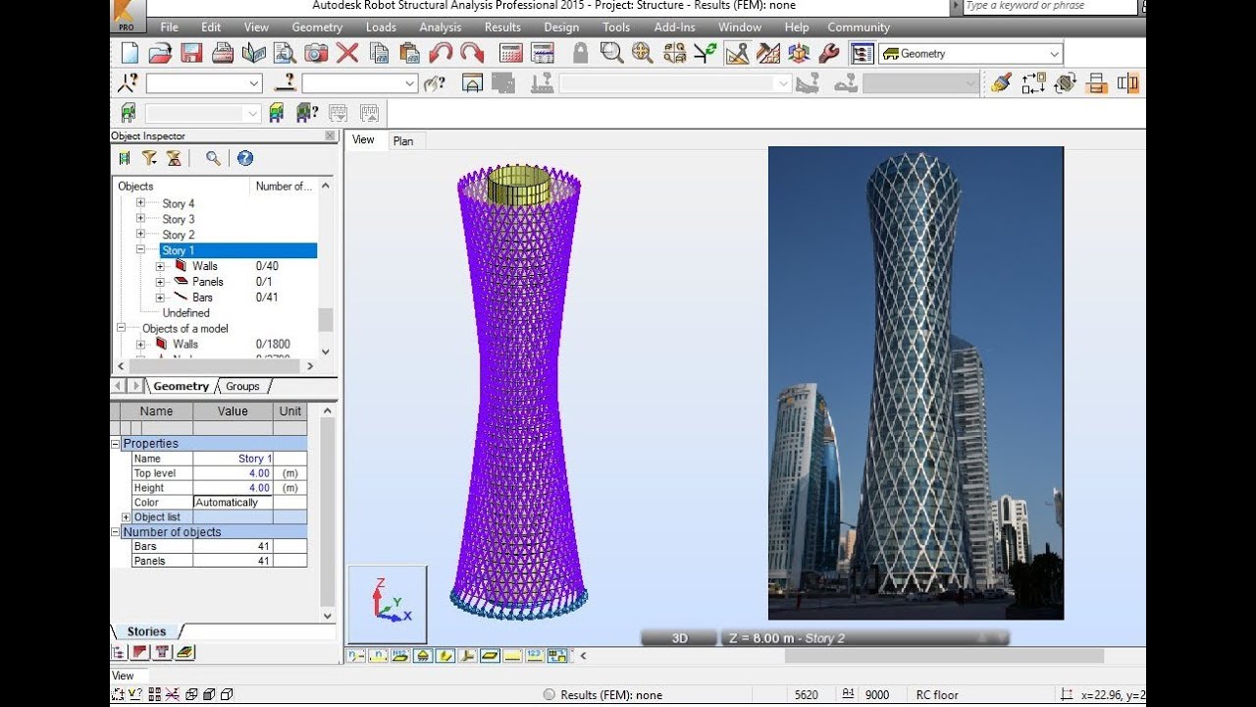Open Object Inspector help question-mark icon

(x=245, y=158)
